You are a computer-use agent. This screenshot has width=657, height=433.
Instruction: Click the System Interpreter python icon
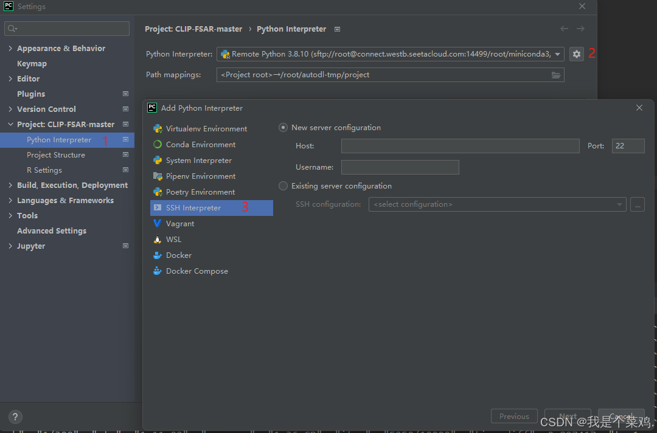pos(158,161)
